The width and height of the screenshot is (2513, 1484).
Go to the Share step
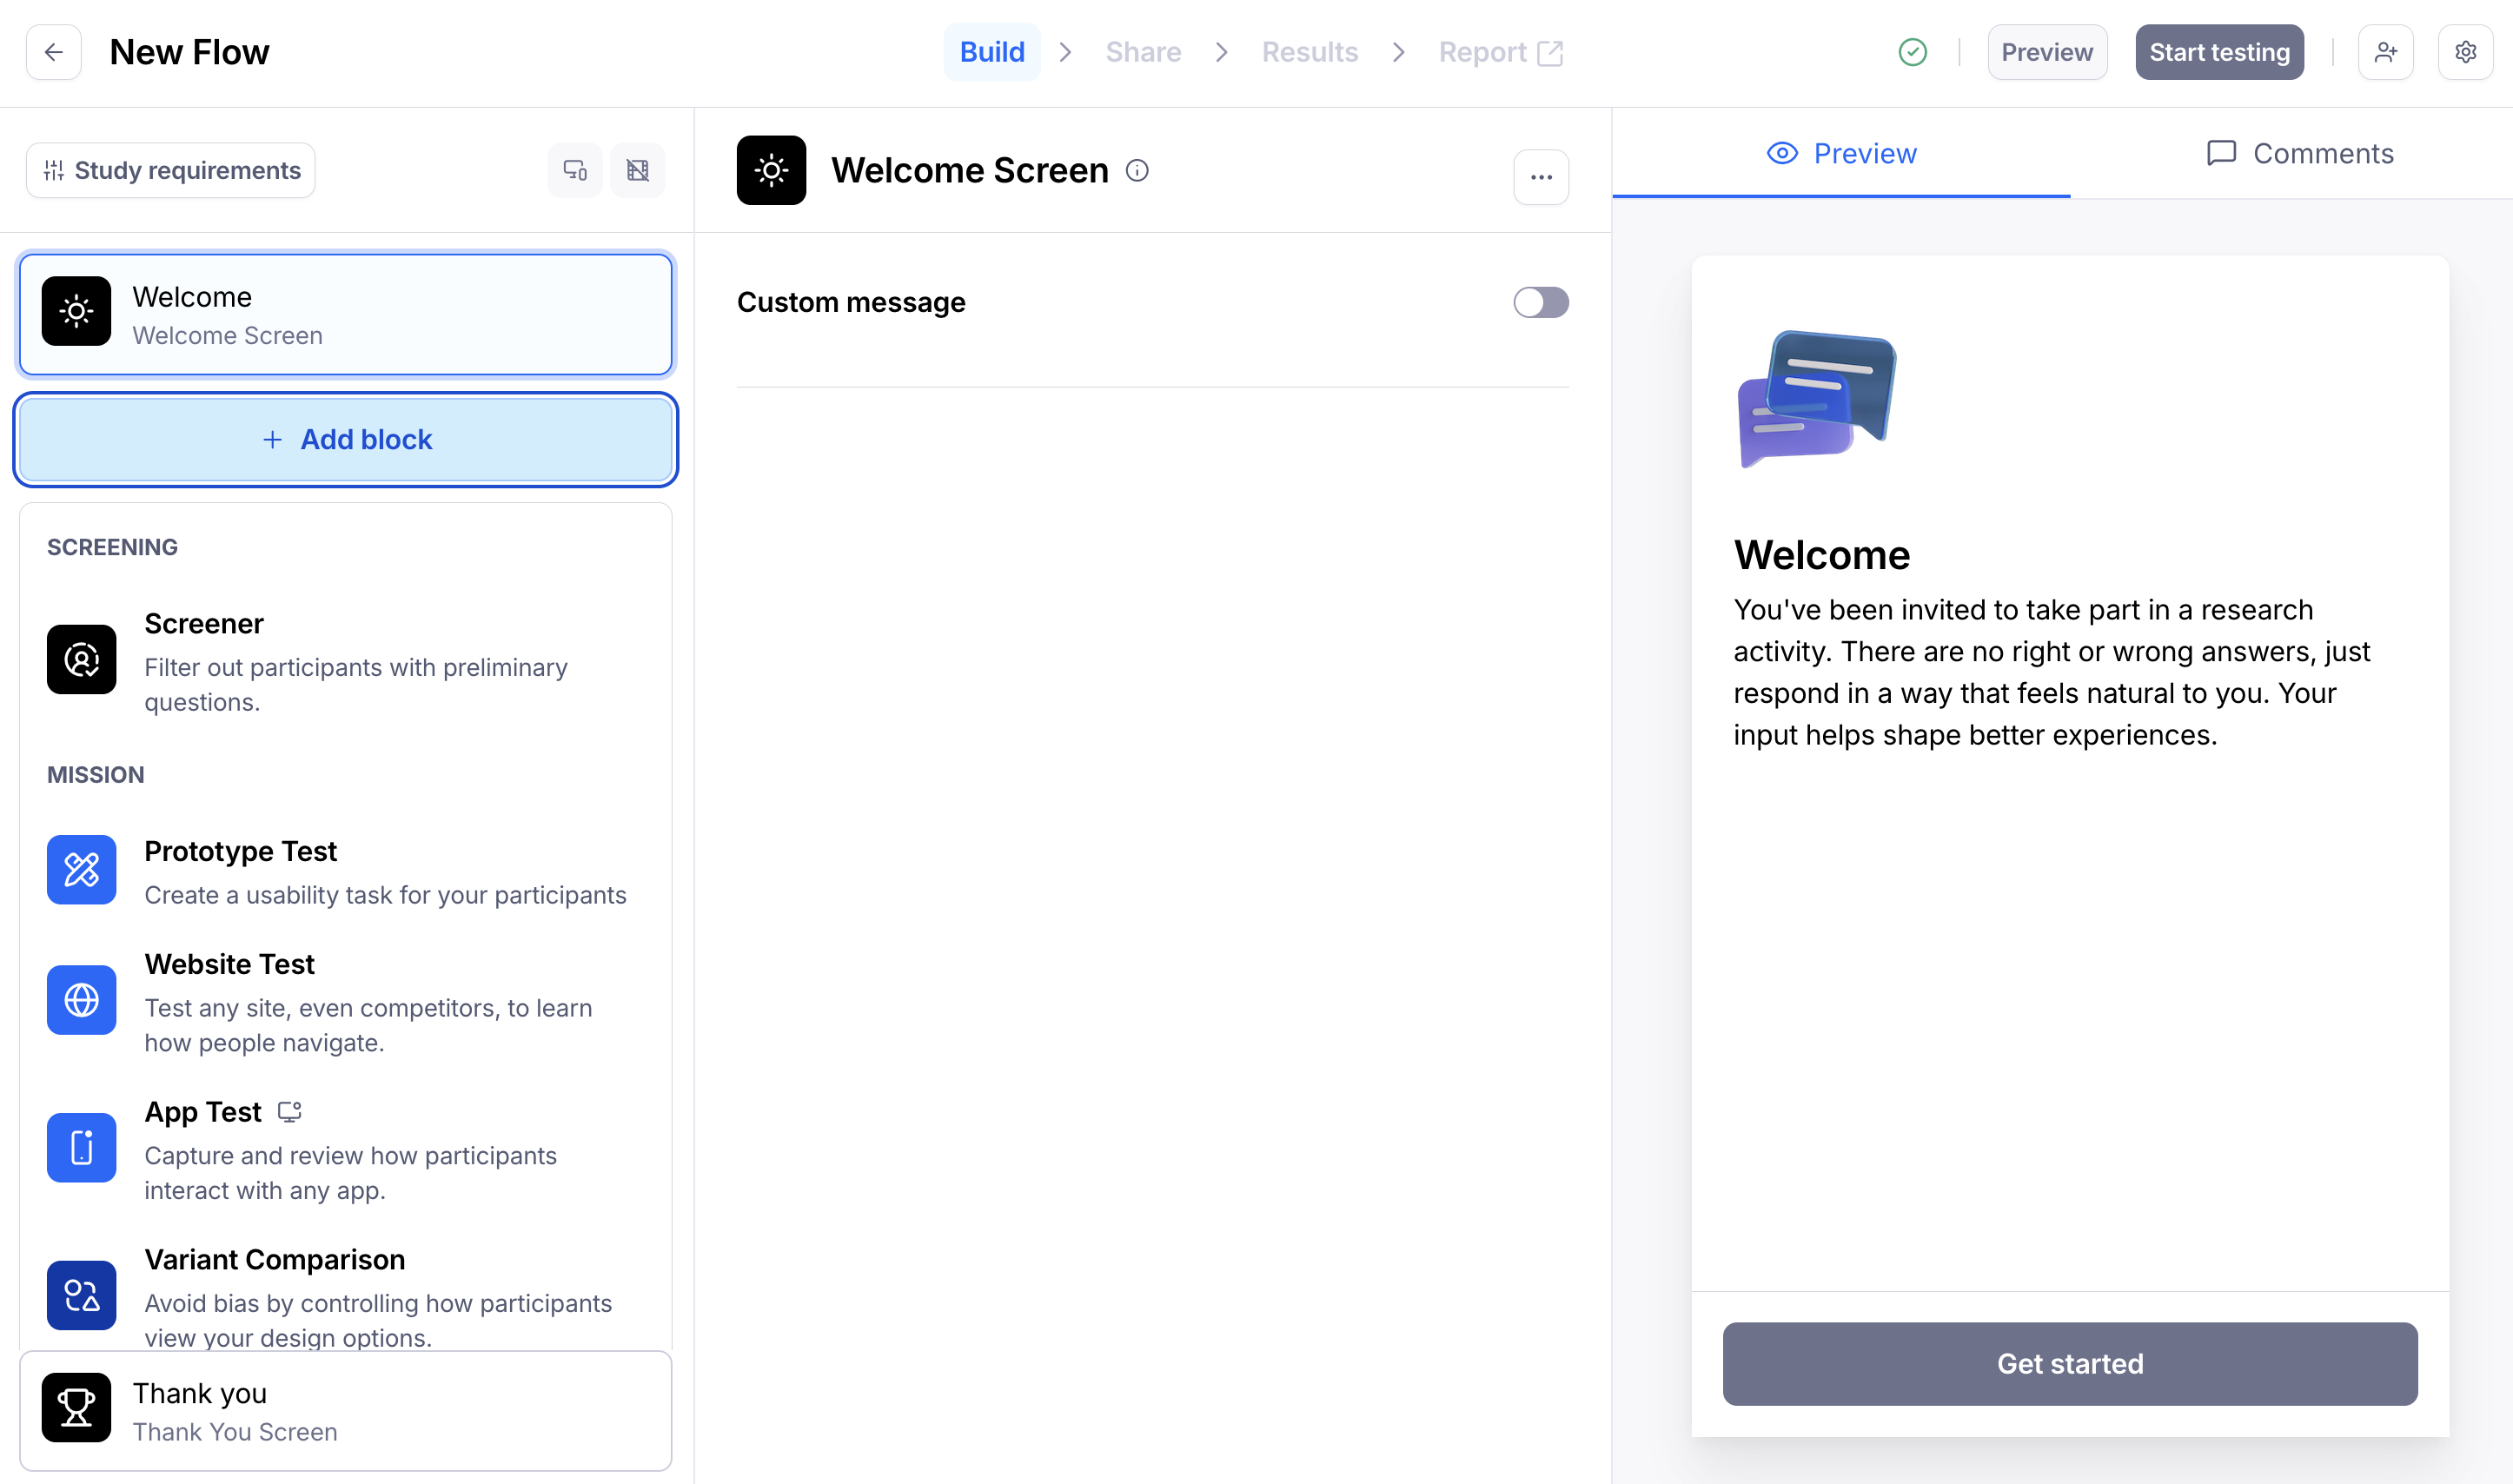[1143, 52]
